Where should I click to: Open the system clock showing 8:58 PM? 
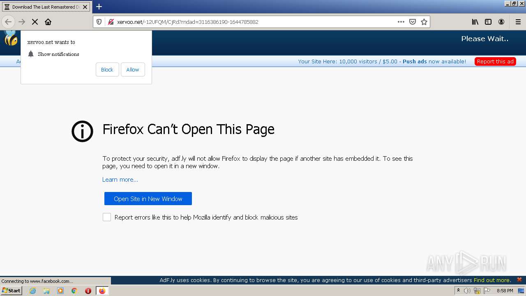[505, 291]
